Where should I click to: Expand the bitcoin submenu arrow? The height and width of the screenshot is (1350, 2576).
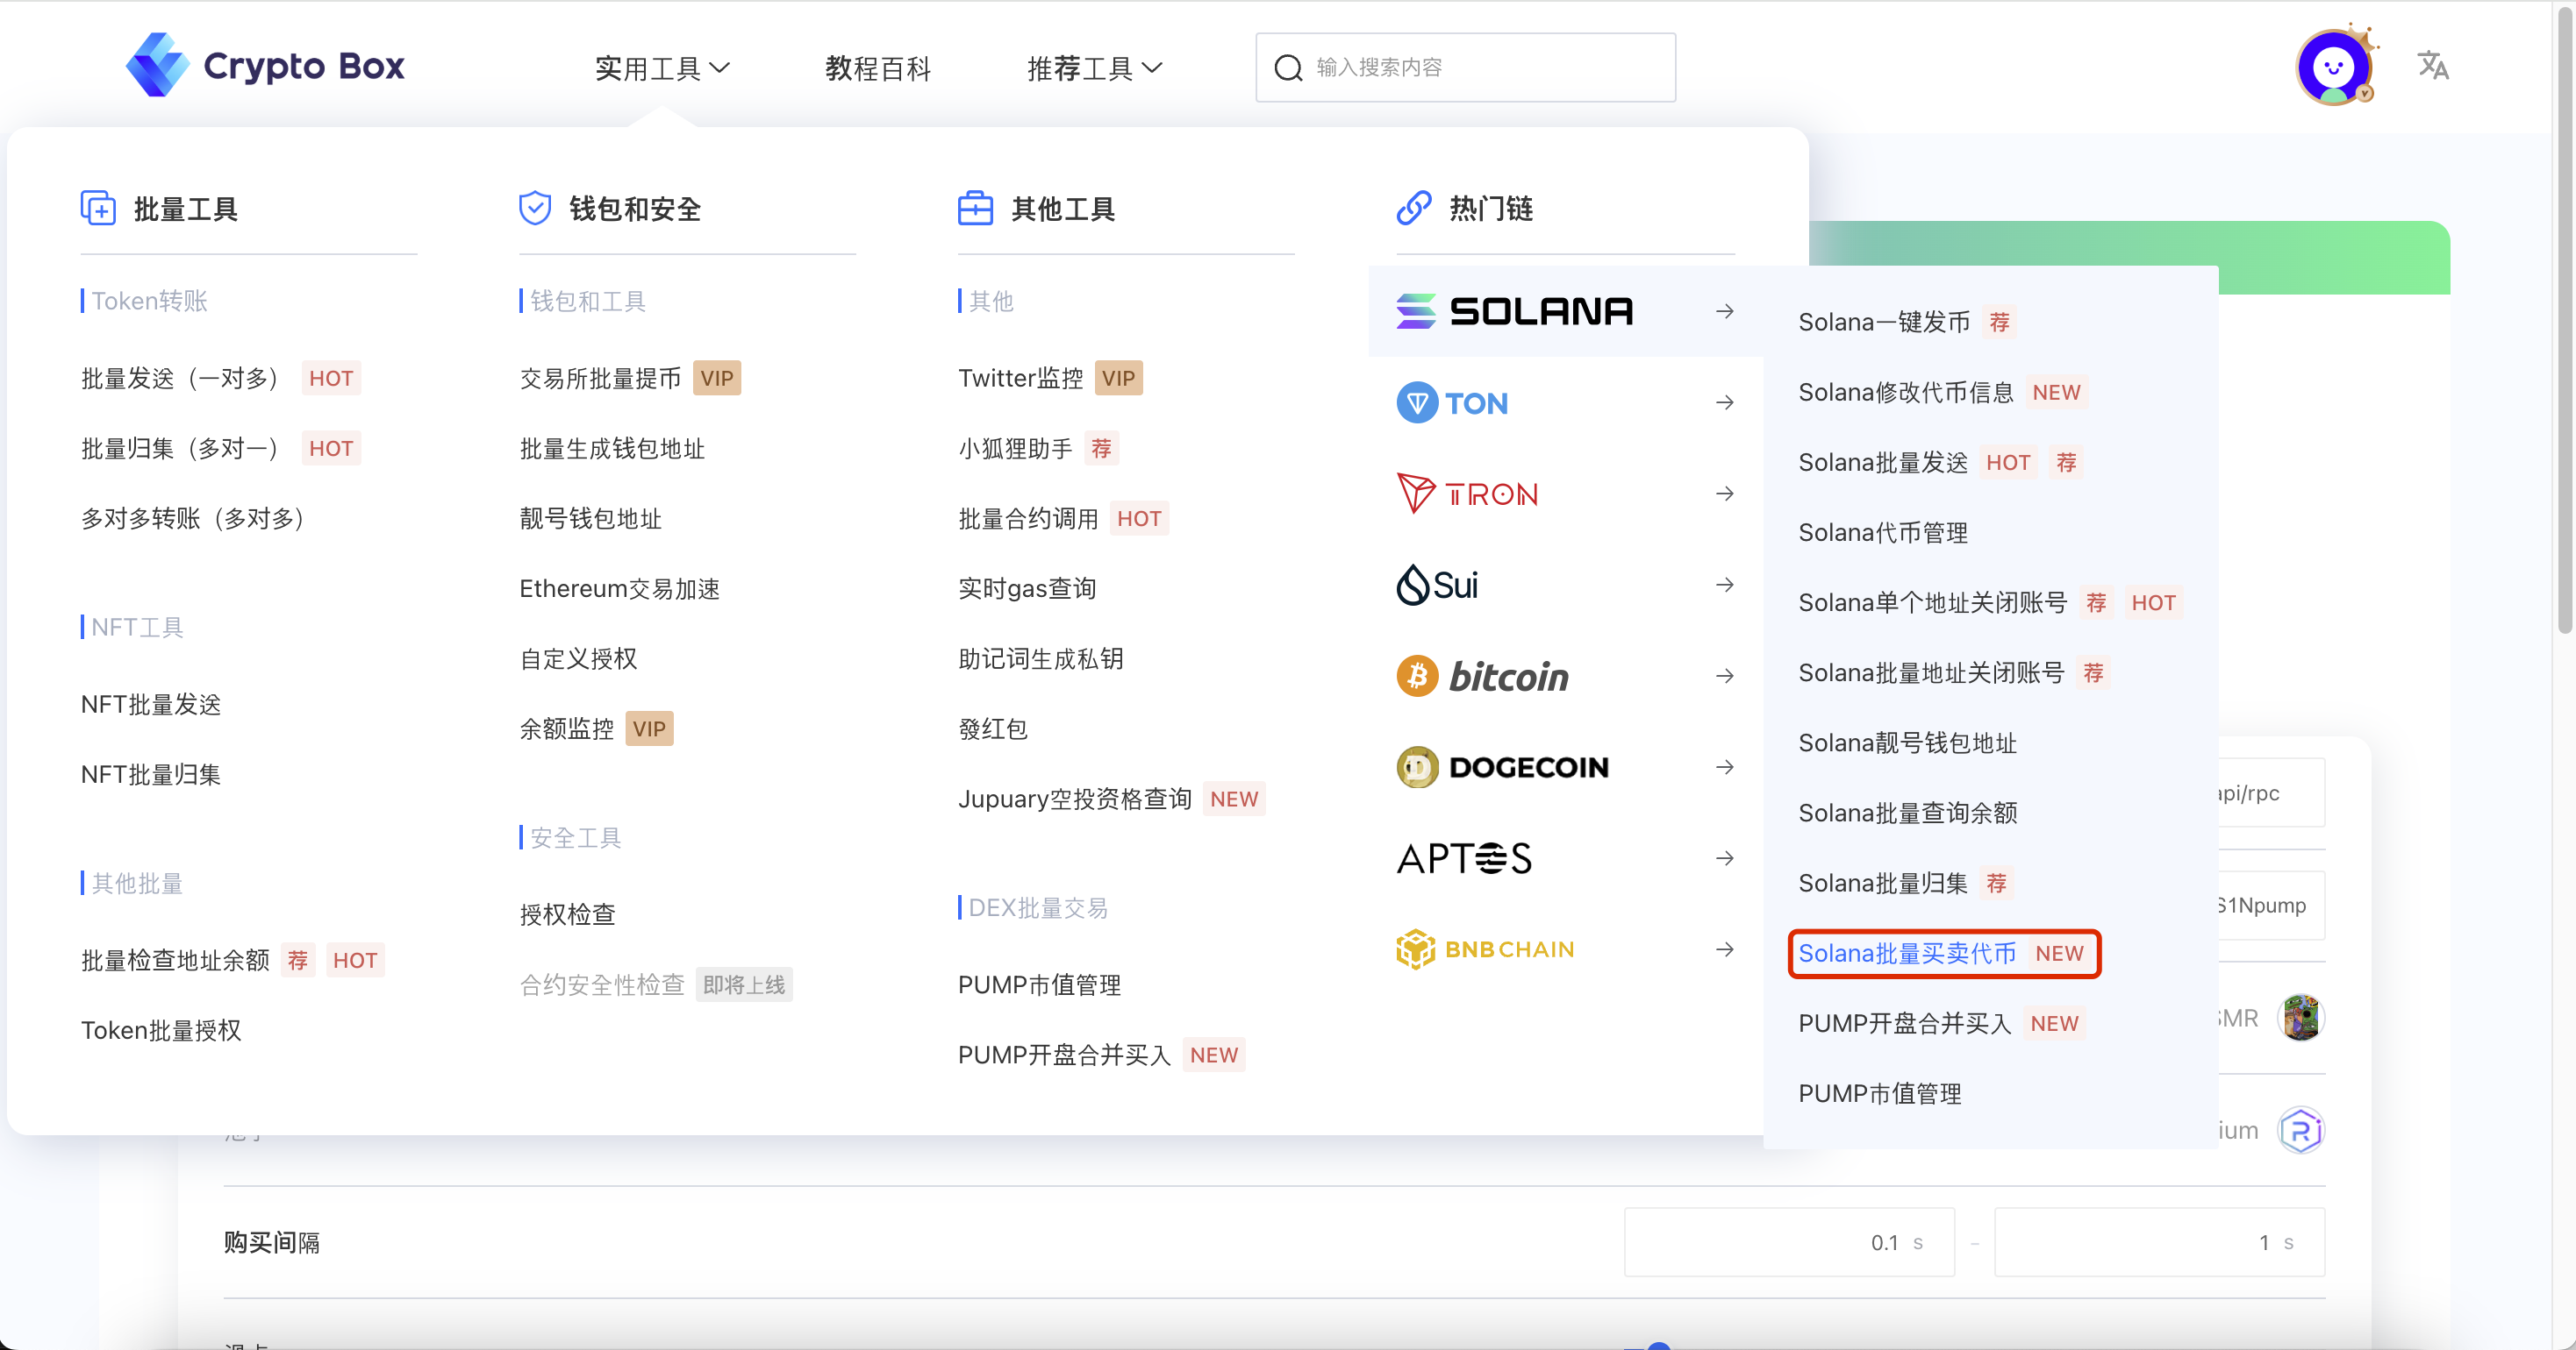pyautogui.click(x=1725, y=677)
